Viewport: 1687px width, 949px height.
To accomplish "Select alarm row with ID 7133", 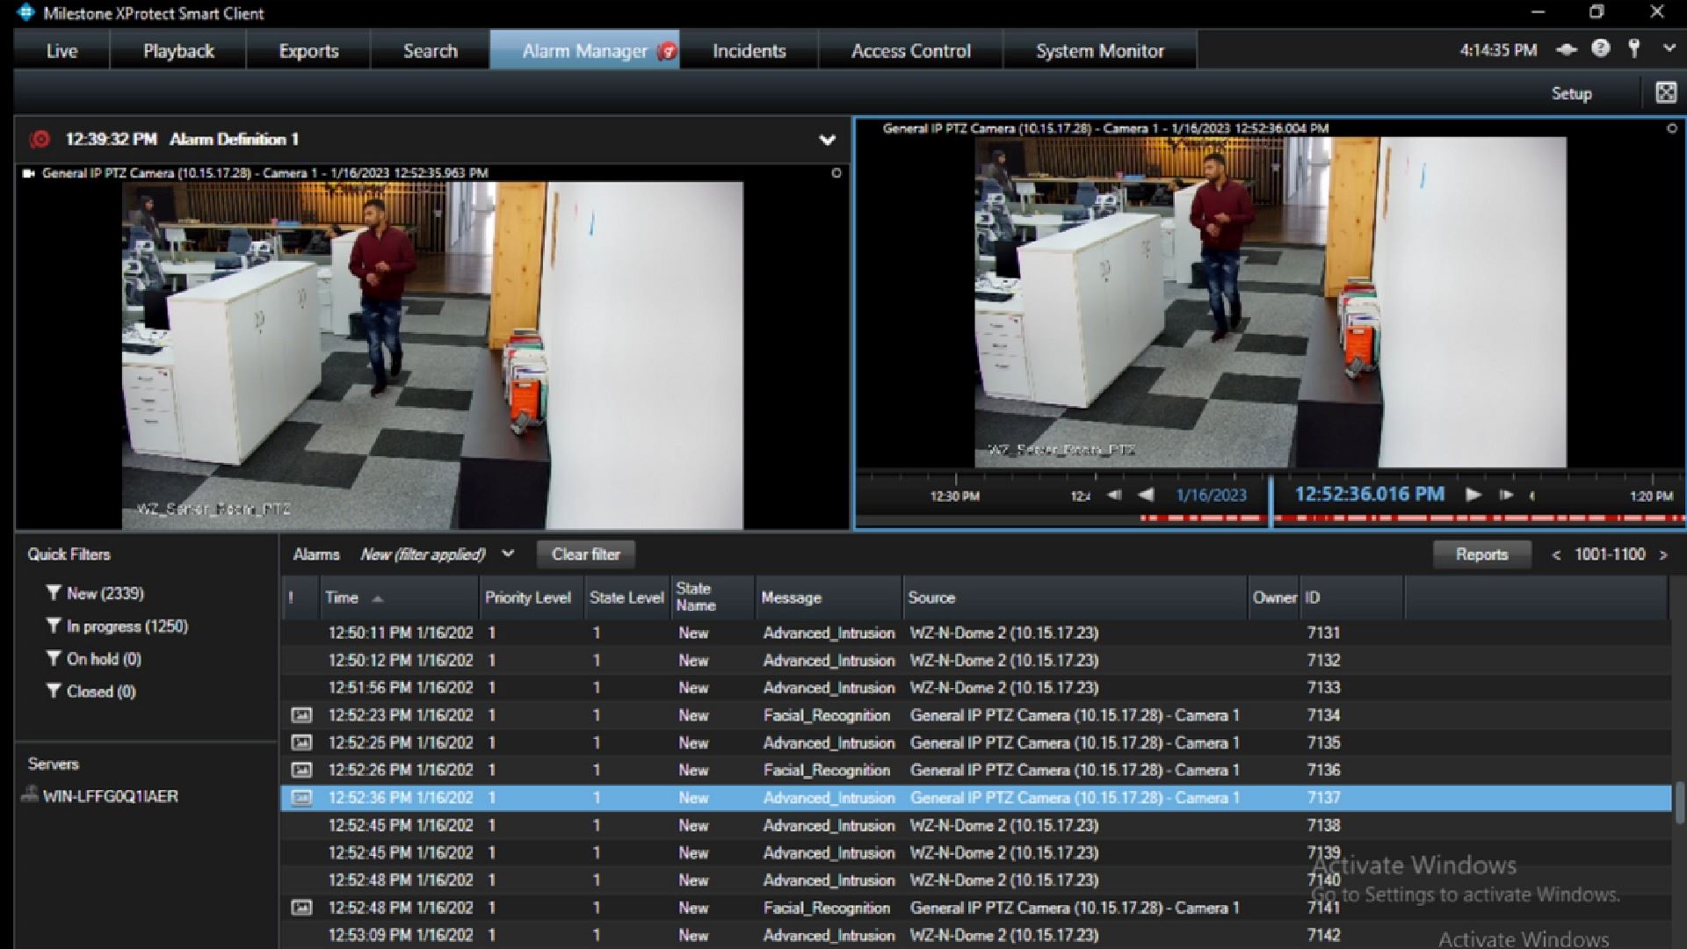I will (975, 688).
